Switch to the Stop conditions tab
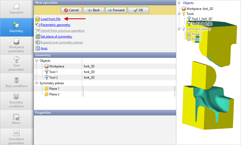The image size is (241, 145). click(x=17, y=82)
